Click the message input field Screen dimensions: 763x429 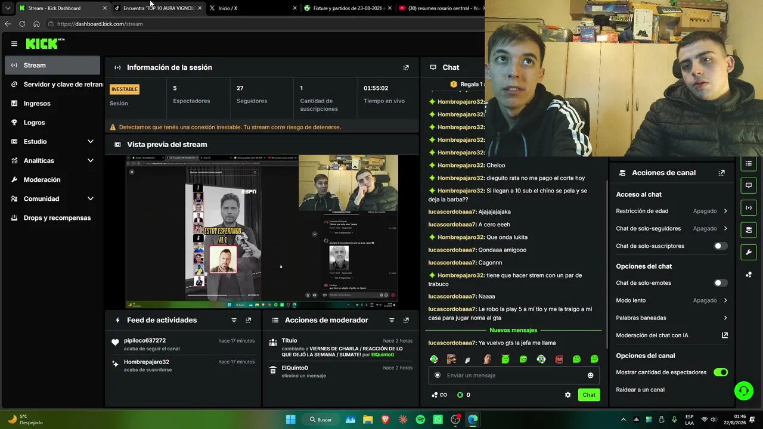(514, 375)
